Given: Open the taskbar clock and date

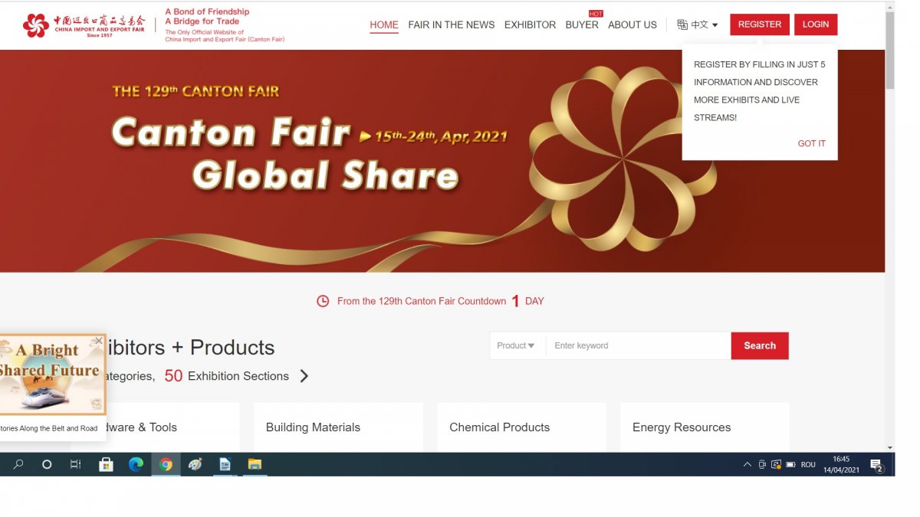Looking at the screenshot, I should coord(841,464).
